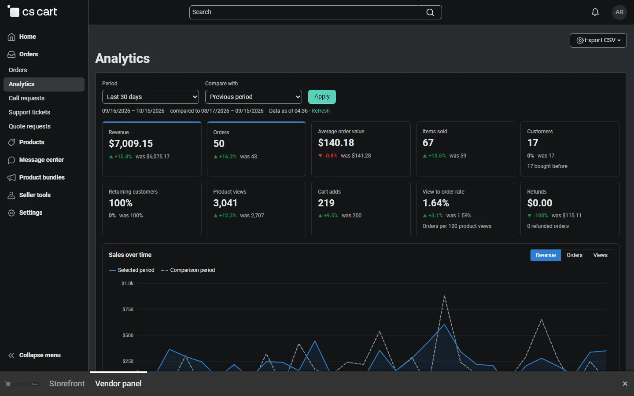
Task: Open the Compare with dropdown
Action: [254, 97]
